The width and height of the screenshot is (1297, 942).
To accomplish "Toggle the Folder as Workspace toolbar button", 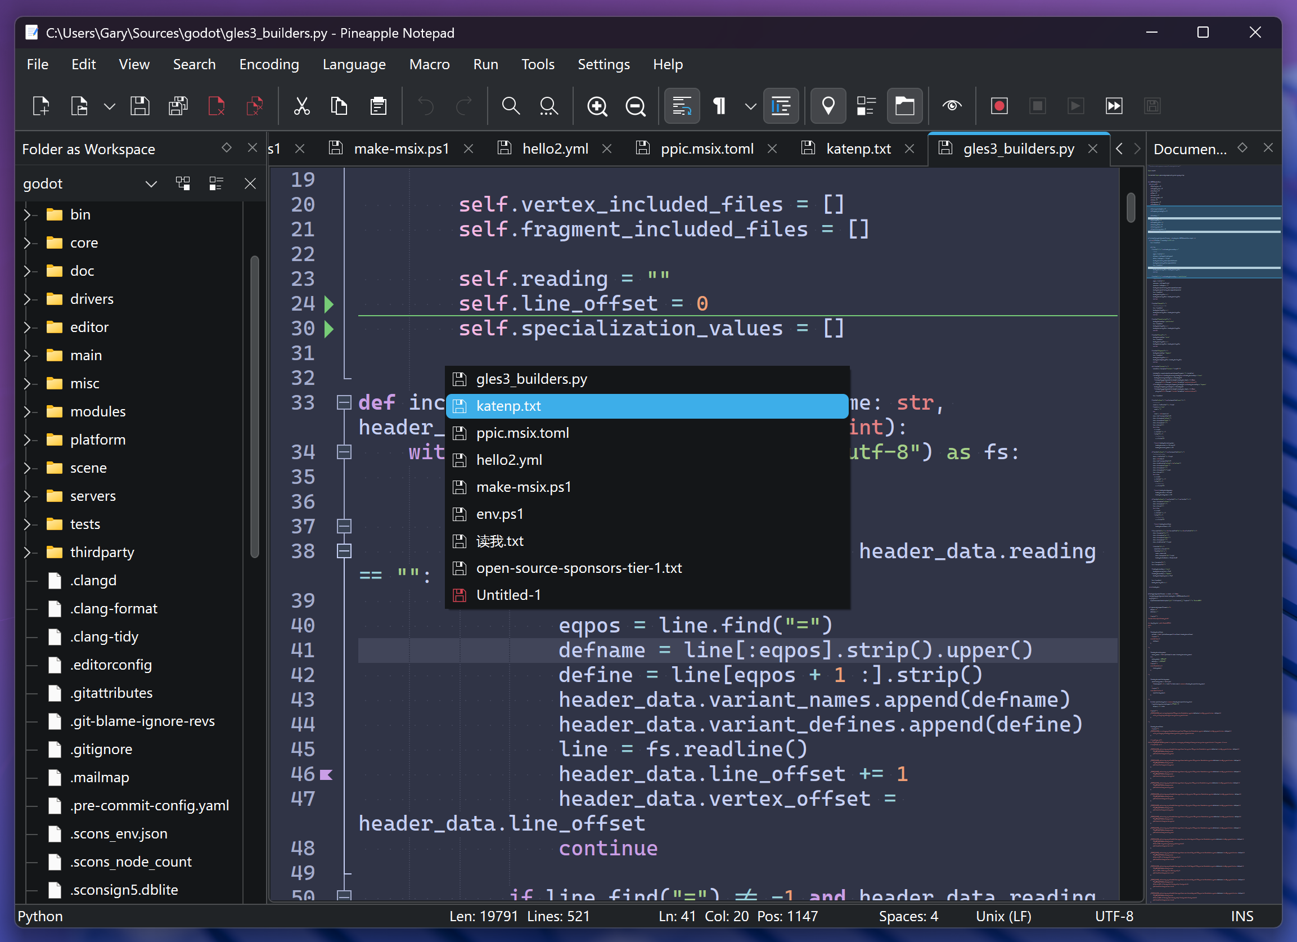I will (905, 106).
